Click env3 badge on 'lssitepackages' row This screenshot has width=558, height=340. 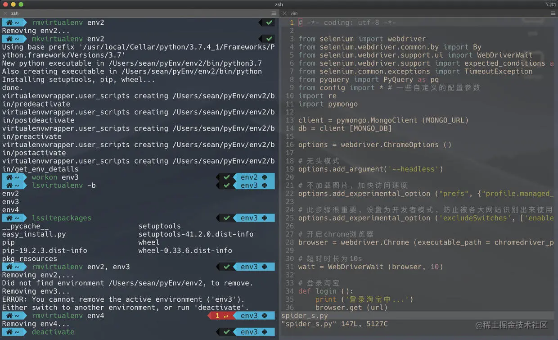point(254,218)
